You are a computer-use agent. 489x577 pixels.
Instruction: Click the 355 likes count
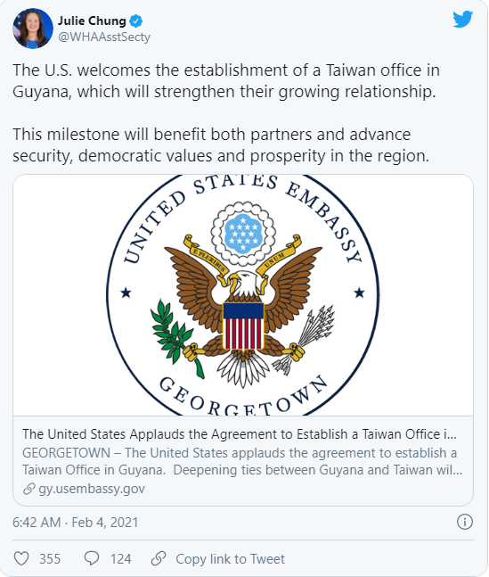[50, 559]
